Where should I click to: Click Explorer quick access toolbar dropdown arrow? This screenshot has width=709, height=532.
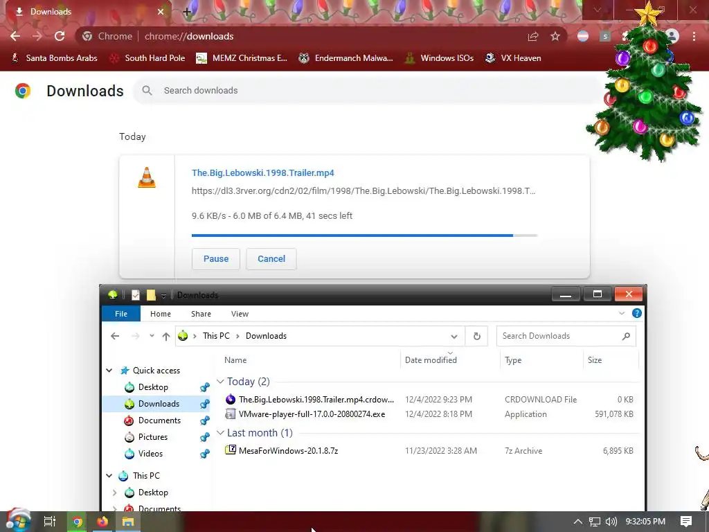[163, 295]
